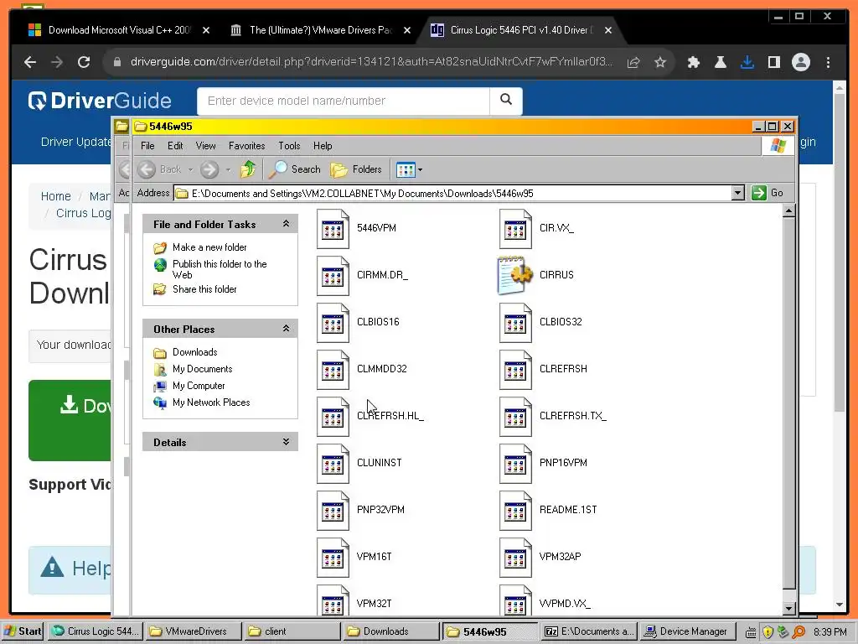Open the File menu in Explorer
The height and width of the screenshot is (644, 858).
click(147, 146)
